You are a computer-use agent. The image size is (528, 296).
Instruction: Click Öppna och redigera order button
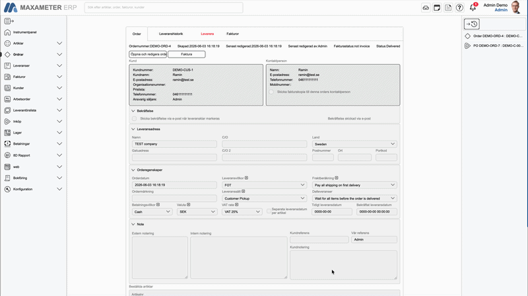[148, 54]
